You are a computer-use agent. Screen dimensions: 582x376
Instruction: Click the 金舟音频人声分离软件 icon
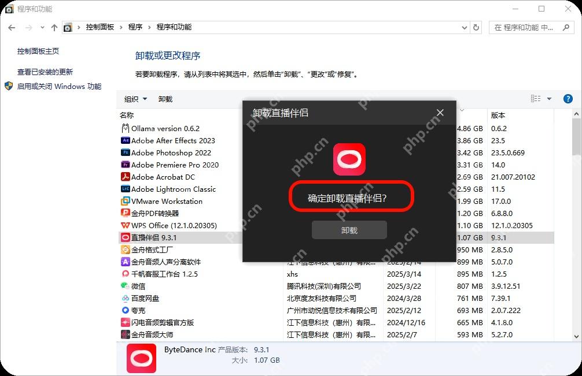point(126,262)
